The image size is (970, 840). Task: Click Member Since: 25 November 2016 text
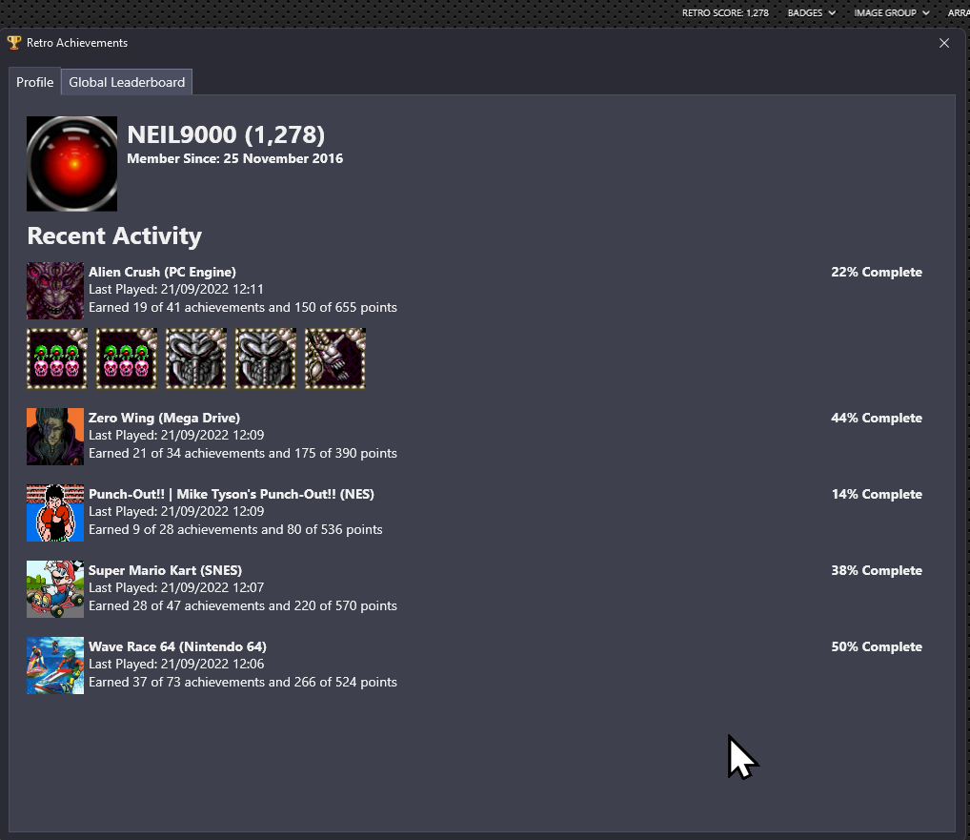235,158
